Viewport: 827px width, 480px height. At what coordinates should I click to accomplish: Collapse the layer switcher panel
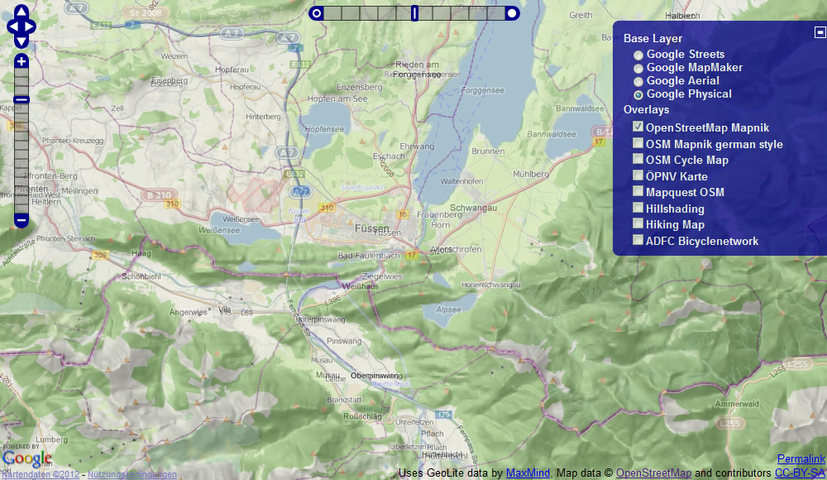pyautogui.click(x=819, y=32)
